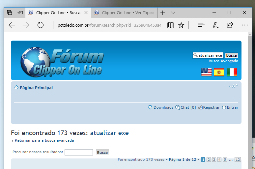The width and height of the screenshot is (255, 169).
Task: Open the Downloads link
Action: point(163,107)
